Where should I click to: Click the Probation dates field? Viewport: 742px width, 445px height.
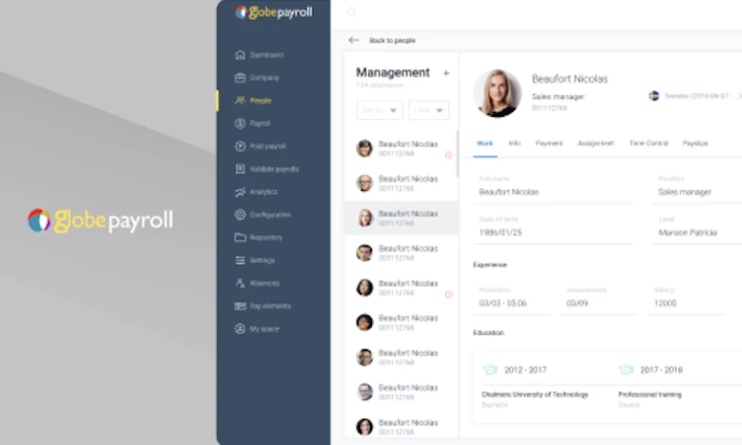tap(512, 299)
